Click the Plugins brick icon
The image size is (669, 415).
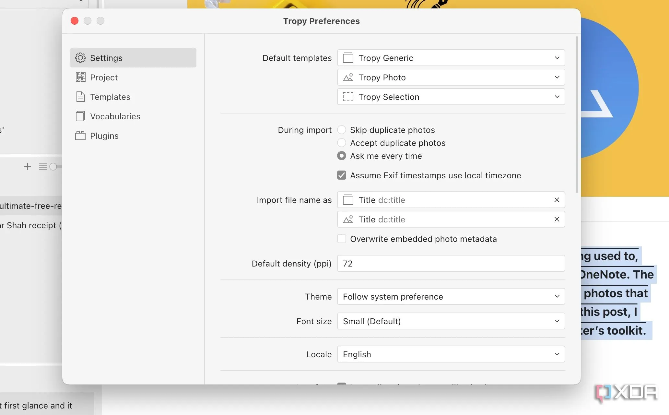tap(80, 136)
